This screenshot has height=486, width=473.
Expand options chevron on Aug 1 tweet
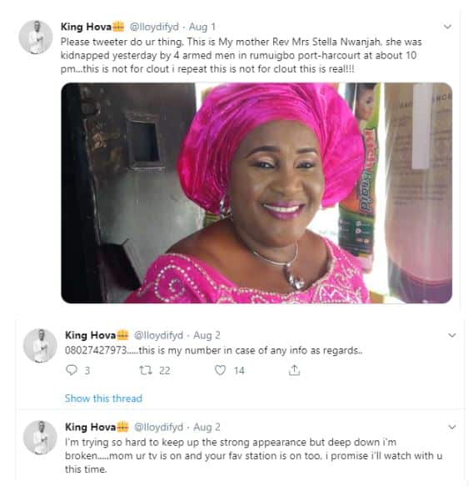click(447, 27)
